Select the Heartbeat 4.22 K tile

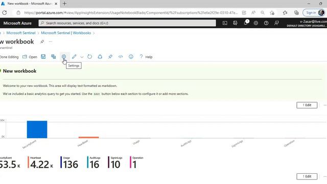(x=40, y=163)
